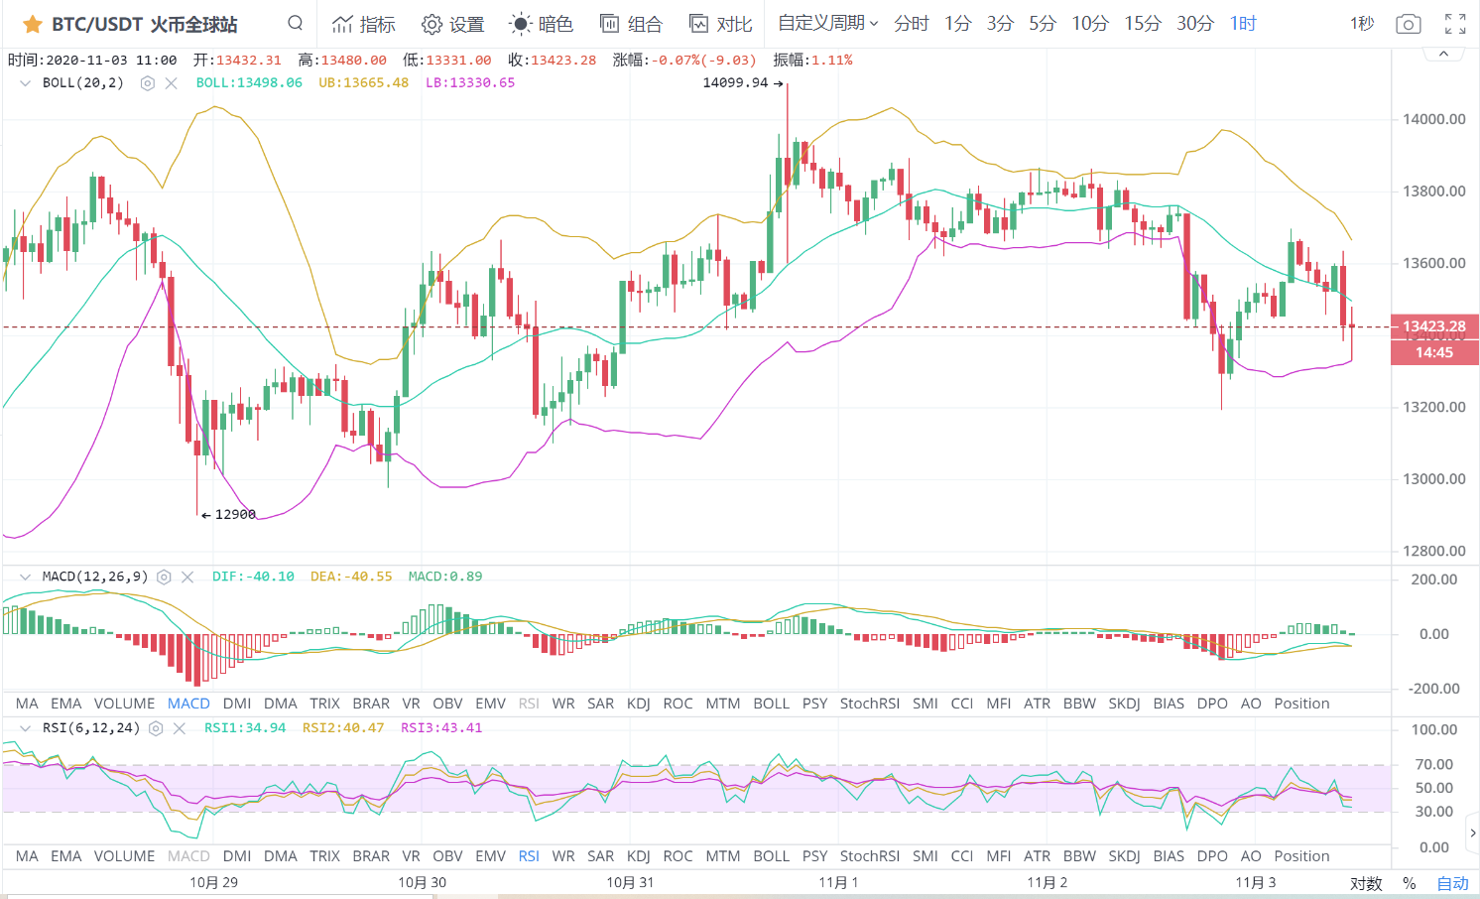The height and width of the screenshot is (899, 1480).
Task: Toggle 暗色 dark theme
Action: (x=542, y=24)
